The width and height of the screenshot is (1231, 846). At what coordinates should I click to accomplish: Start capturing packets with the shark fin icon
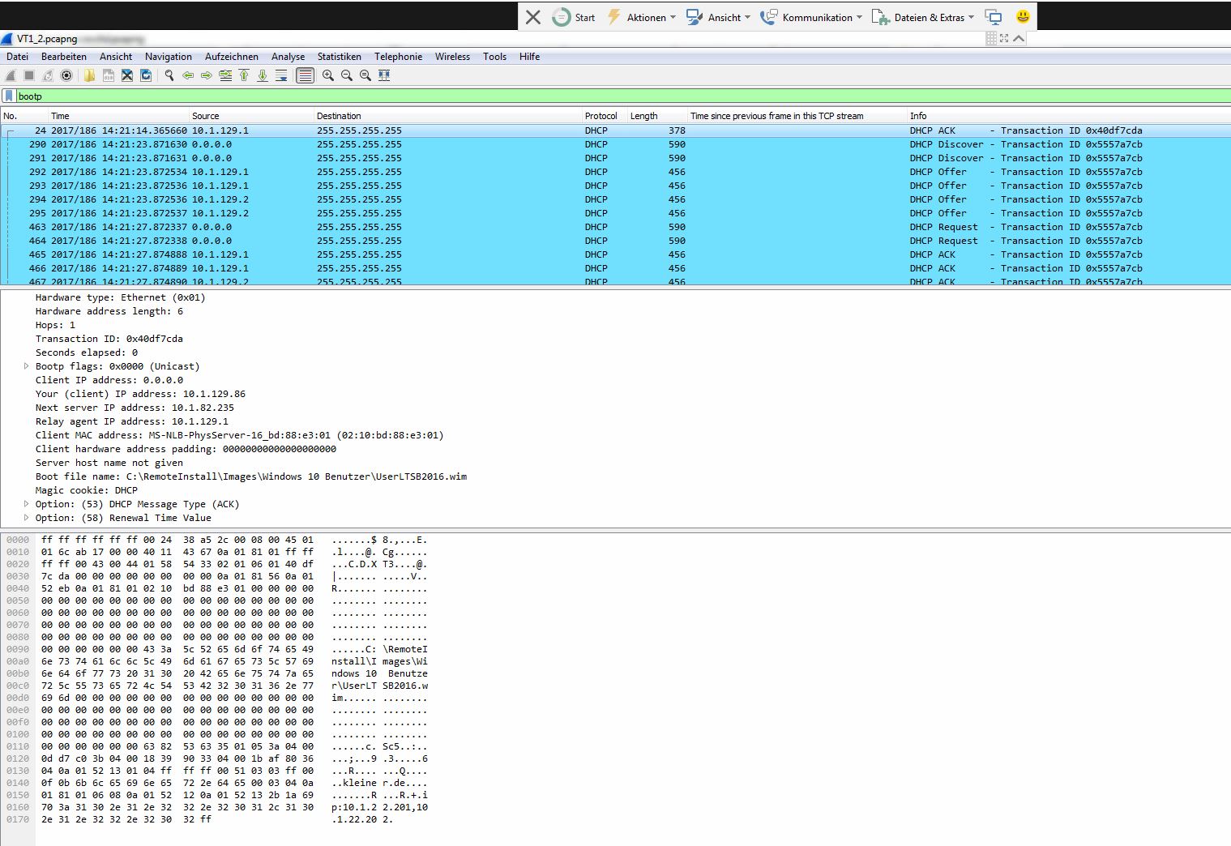coord(11,75)
